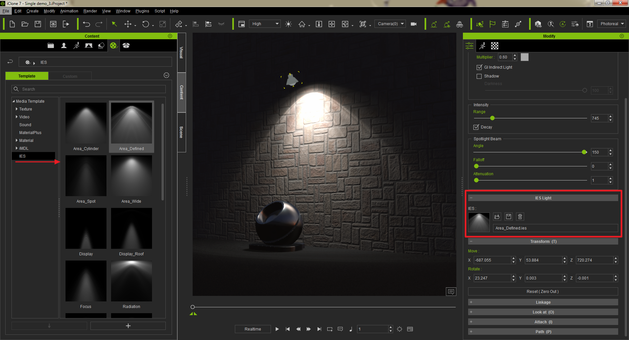629x340 pixels.
Task: Expand the Linkage section
Action: (x=543, y=302)
